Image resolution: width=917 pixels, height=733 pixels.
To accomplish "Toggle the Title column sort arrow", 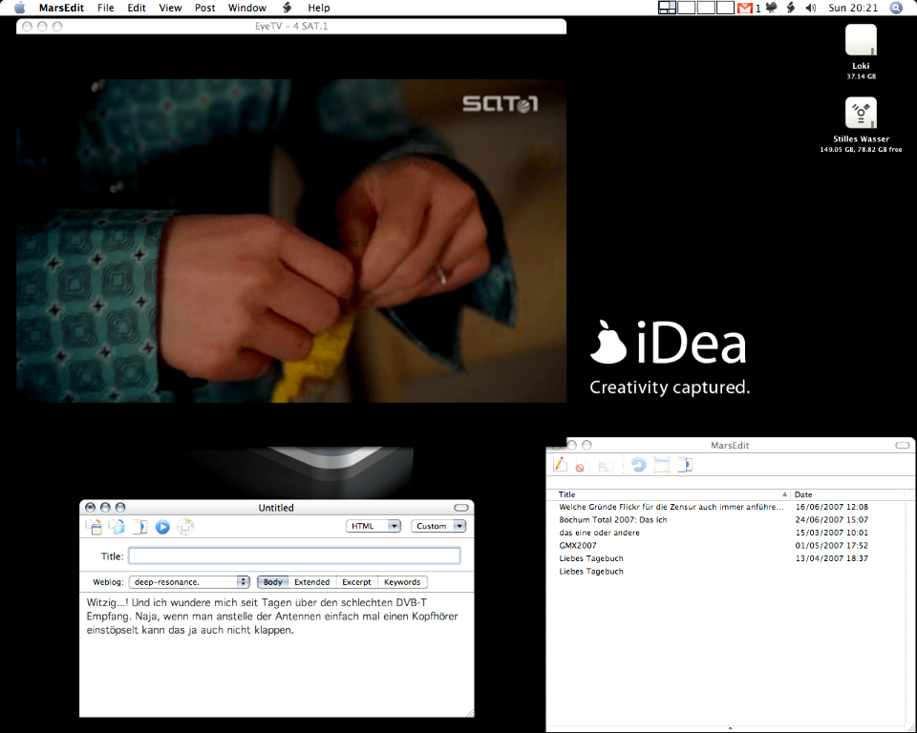I will pos(784,494).
